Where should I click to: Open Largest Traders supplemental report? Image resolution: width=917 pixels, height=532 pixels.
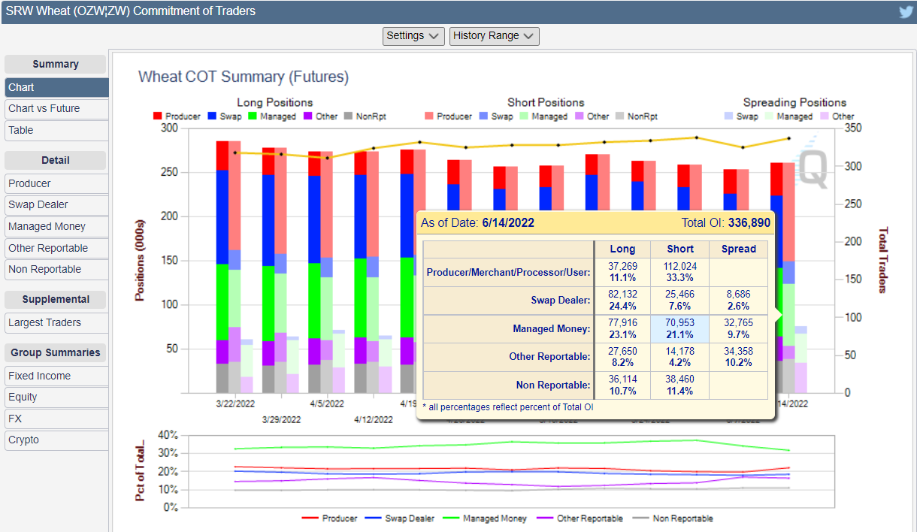(x=44, y=322)
